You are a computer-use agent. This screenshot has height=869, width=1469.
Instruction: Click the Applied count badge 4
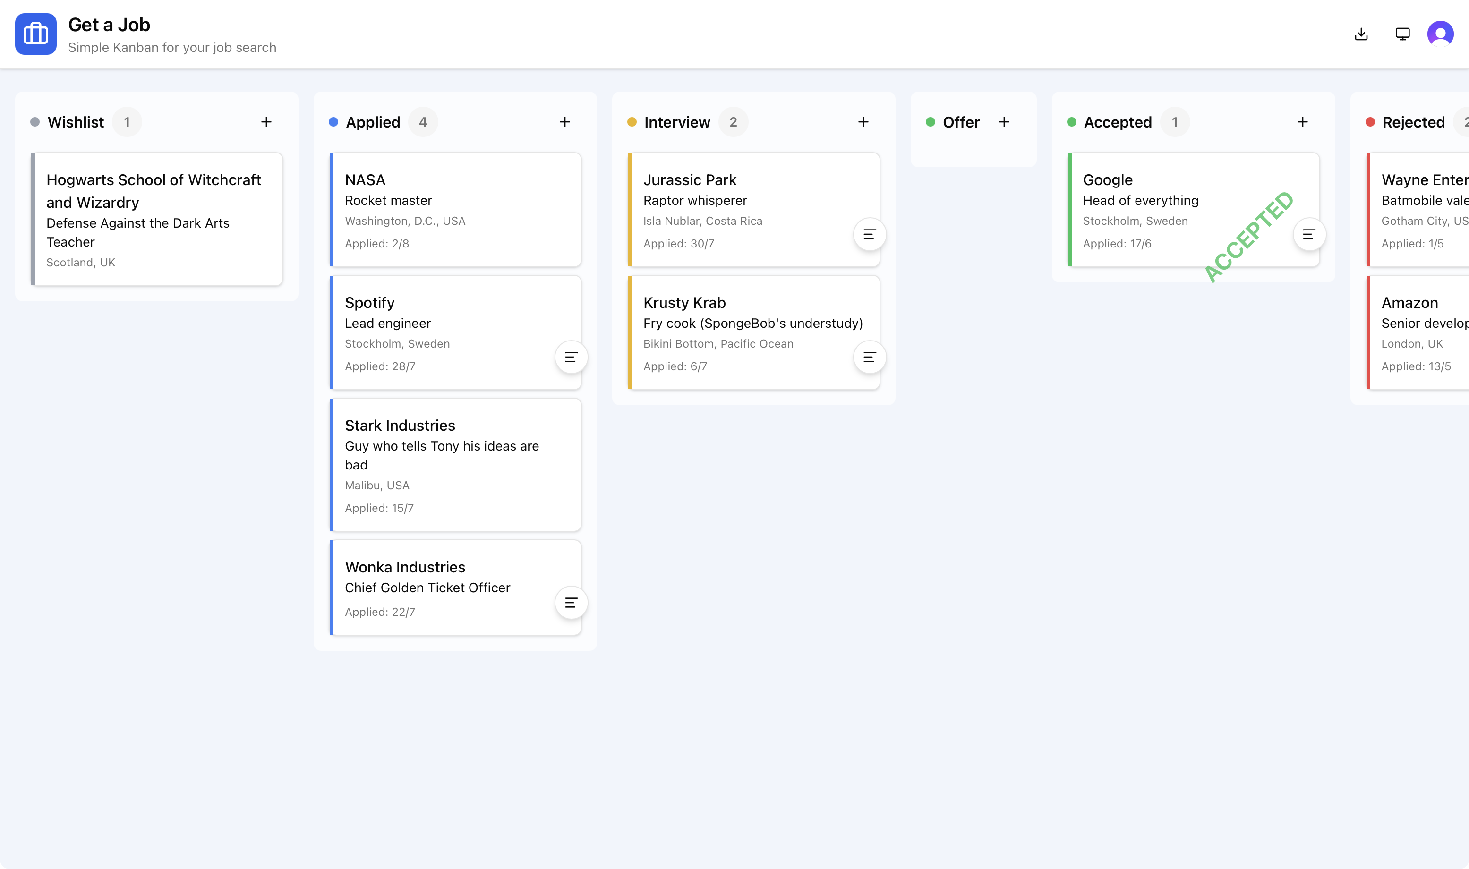click(423, 122)
